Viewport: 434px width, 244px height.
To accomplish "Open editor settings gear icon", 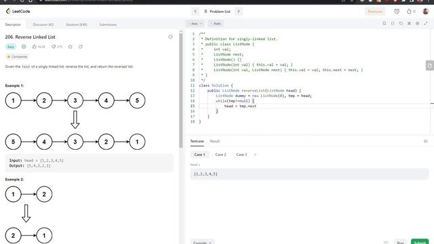I will (x=418, y=24).
